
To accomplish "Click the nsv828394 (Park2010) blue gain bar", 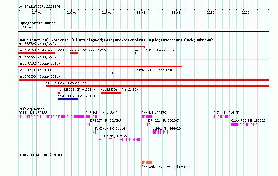I will click(x=68, y=99).
